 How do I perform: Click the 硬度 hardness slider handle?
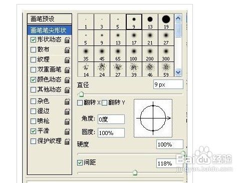coord(183,153)
